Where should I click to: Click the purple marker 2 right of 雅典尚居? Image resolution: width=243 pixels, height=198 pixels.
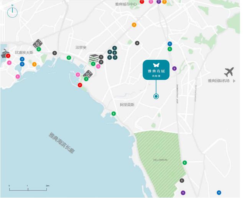point(174,69)
